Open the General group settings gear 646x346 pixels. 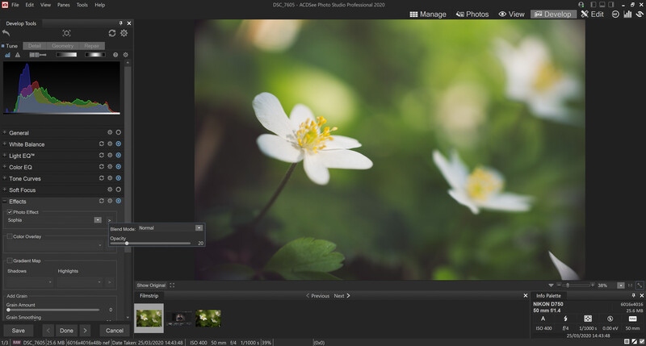pos(110,132)
